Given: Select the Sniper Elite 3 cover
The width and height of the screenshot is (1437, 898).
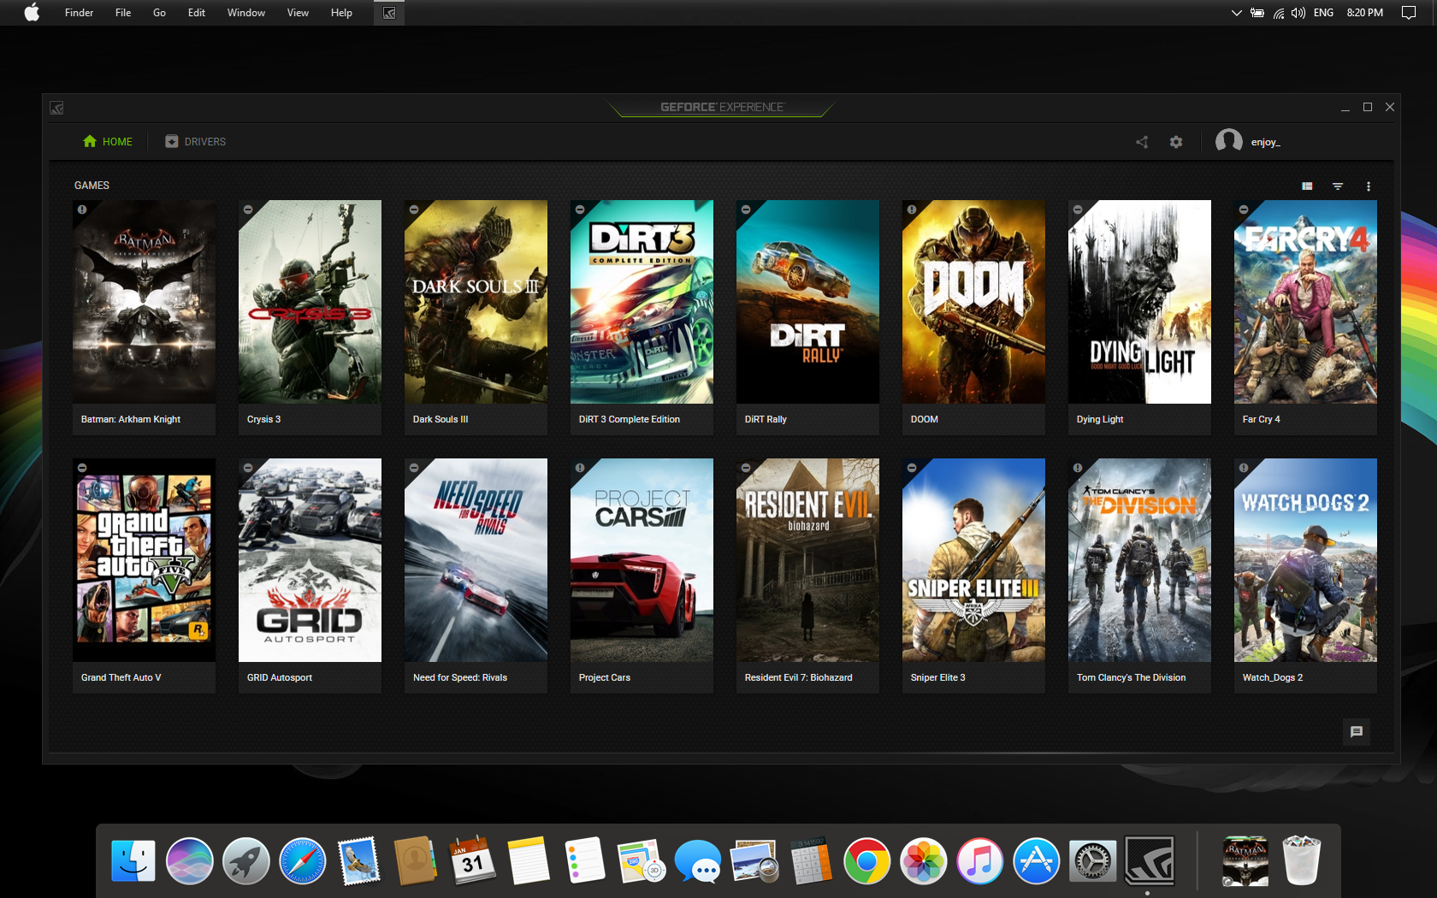Looking at the screenshot, I should (973, 560).
